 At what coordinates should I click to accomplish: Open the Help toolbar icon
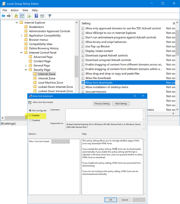click(36, 16)
